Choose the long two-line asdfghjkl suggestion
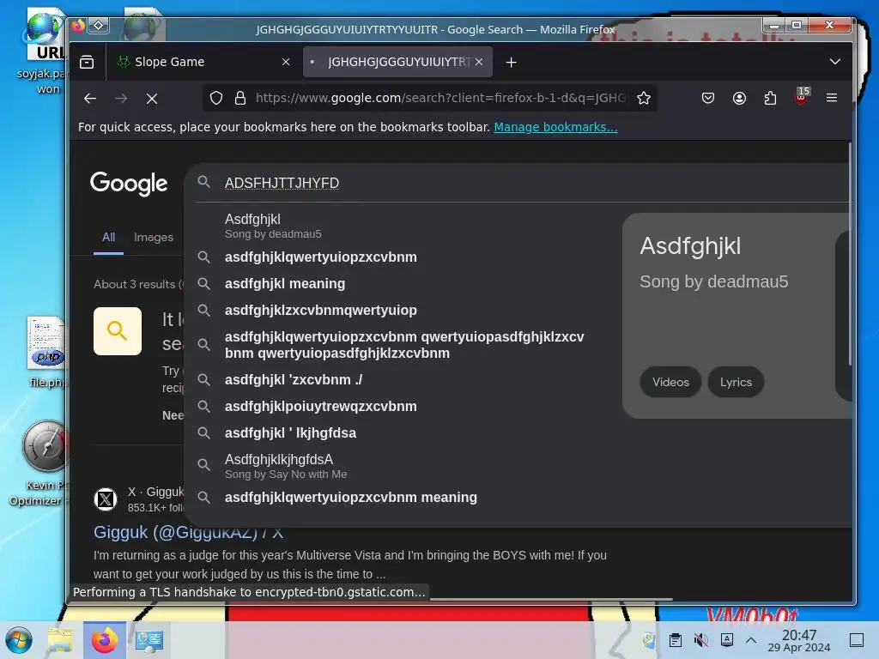The width and height of the screenshot is (879, 659). click(403, 345)
